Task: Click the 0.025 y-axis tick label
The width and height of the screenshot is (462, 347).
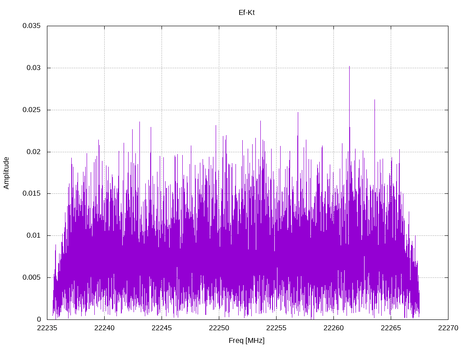Action: click(x=32, y=110)
